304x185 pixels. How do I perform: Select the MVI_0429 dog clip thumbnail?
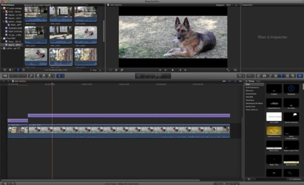click(86, 35)
